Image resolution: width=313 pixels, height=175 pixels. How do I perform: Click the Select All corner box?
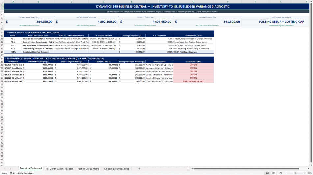[x=2, y=2]
